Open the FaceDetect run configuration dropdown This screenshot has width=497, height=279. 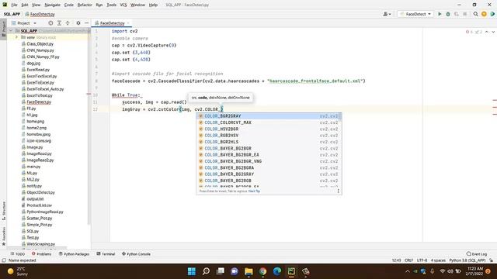415,14
